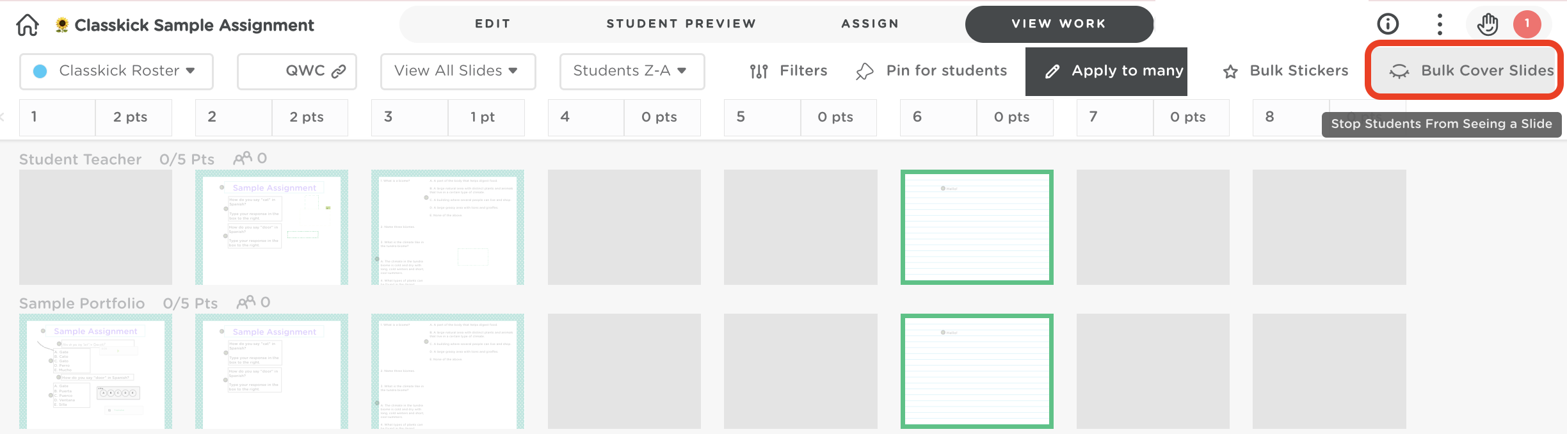Click the slide 3 column header
This screenshot has height=434, width=1567.
[x=410, y=117]
